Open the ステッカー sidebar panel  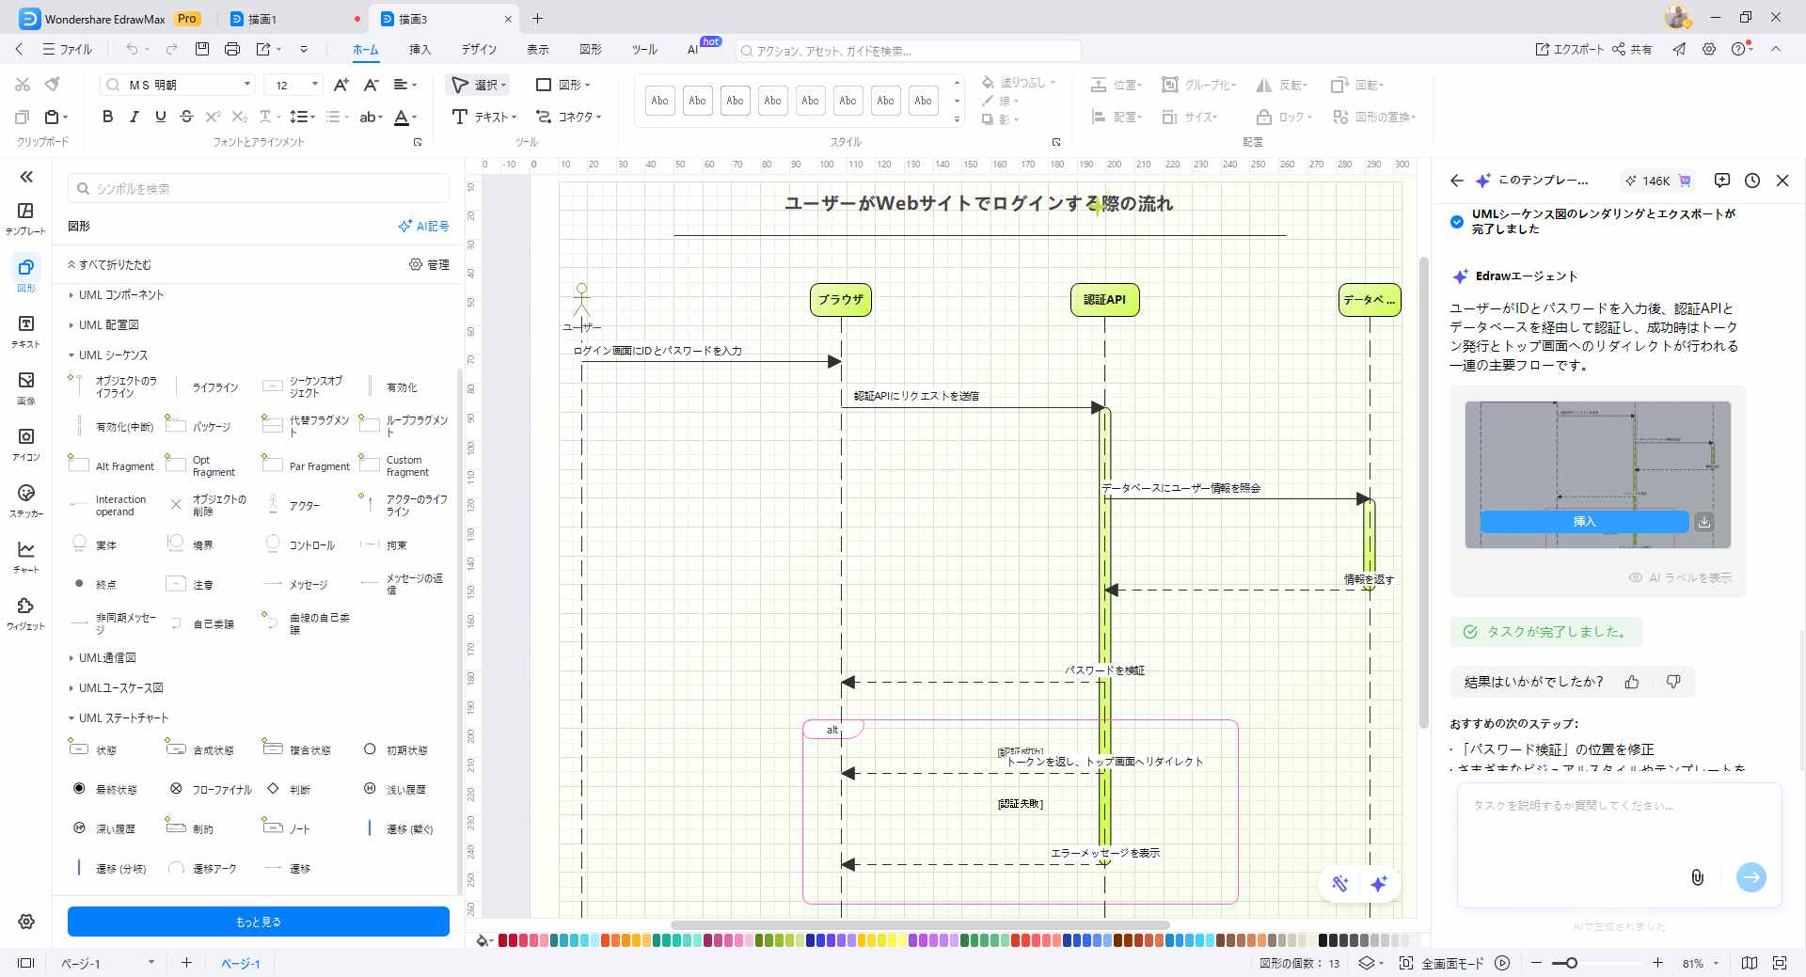click(x=26, y=500)
